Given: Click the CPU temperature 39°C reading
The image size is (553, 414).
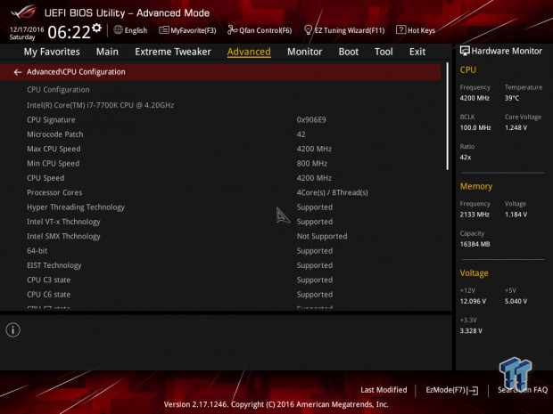Looking at the screenshot, I should click(x=512, y=98).
